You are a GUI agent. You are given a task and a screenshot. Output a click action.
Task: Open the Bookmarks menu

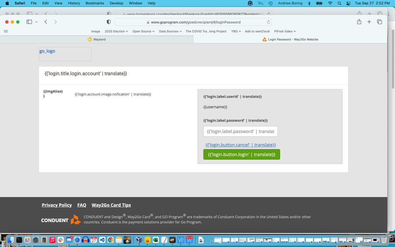pos(95,3)
